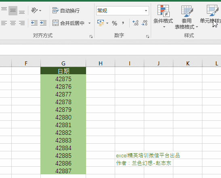Click the decrease indent icon
The width and height of the screenshot is (221, 178).
34,23
